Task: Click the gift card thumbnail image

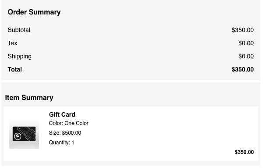Action: coord(24,134)
